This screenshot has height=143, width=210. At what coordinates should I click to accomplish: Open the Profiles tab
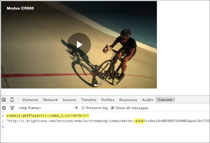pyautogui.click(x=108, y=100)
